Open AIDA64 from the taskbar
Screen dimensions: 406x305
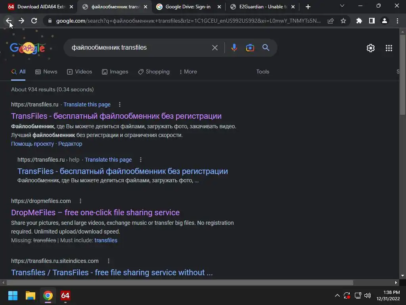[65, 295]
